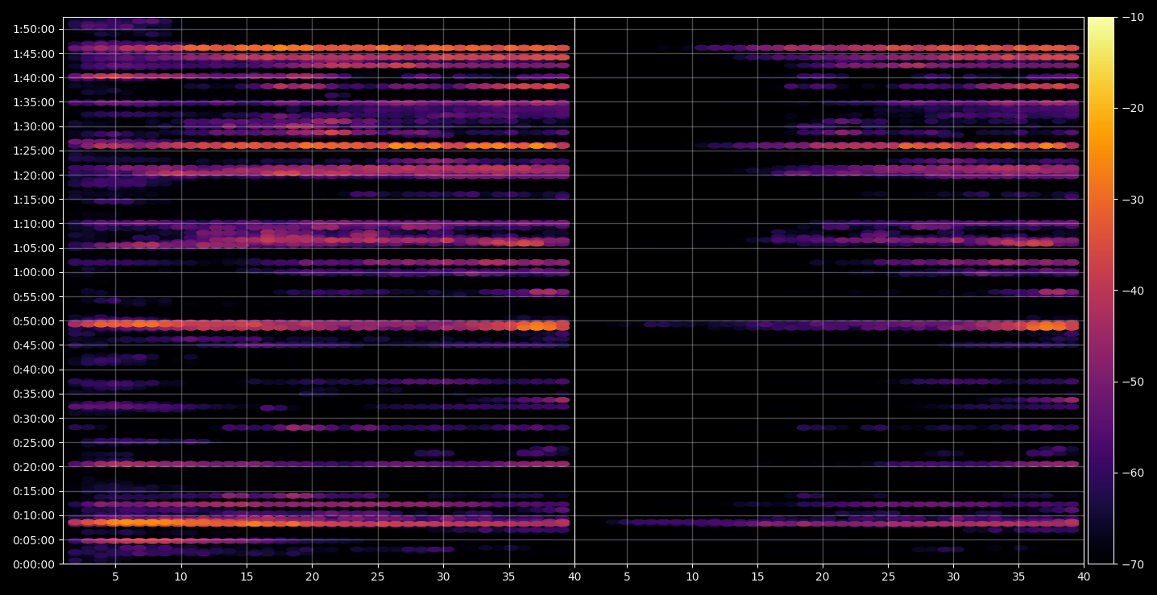Click the 1:30:00 y-axis tick label
This screenshot has width=1157, height=595.
[x=34, y=126]
